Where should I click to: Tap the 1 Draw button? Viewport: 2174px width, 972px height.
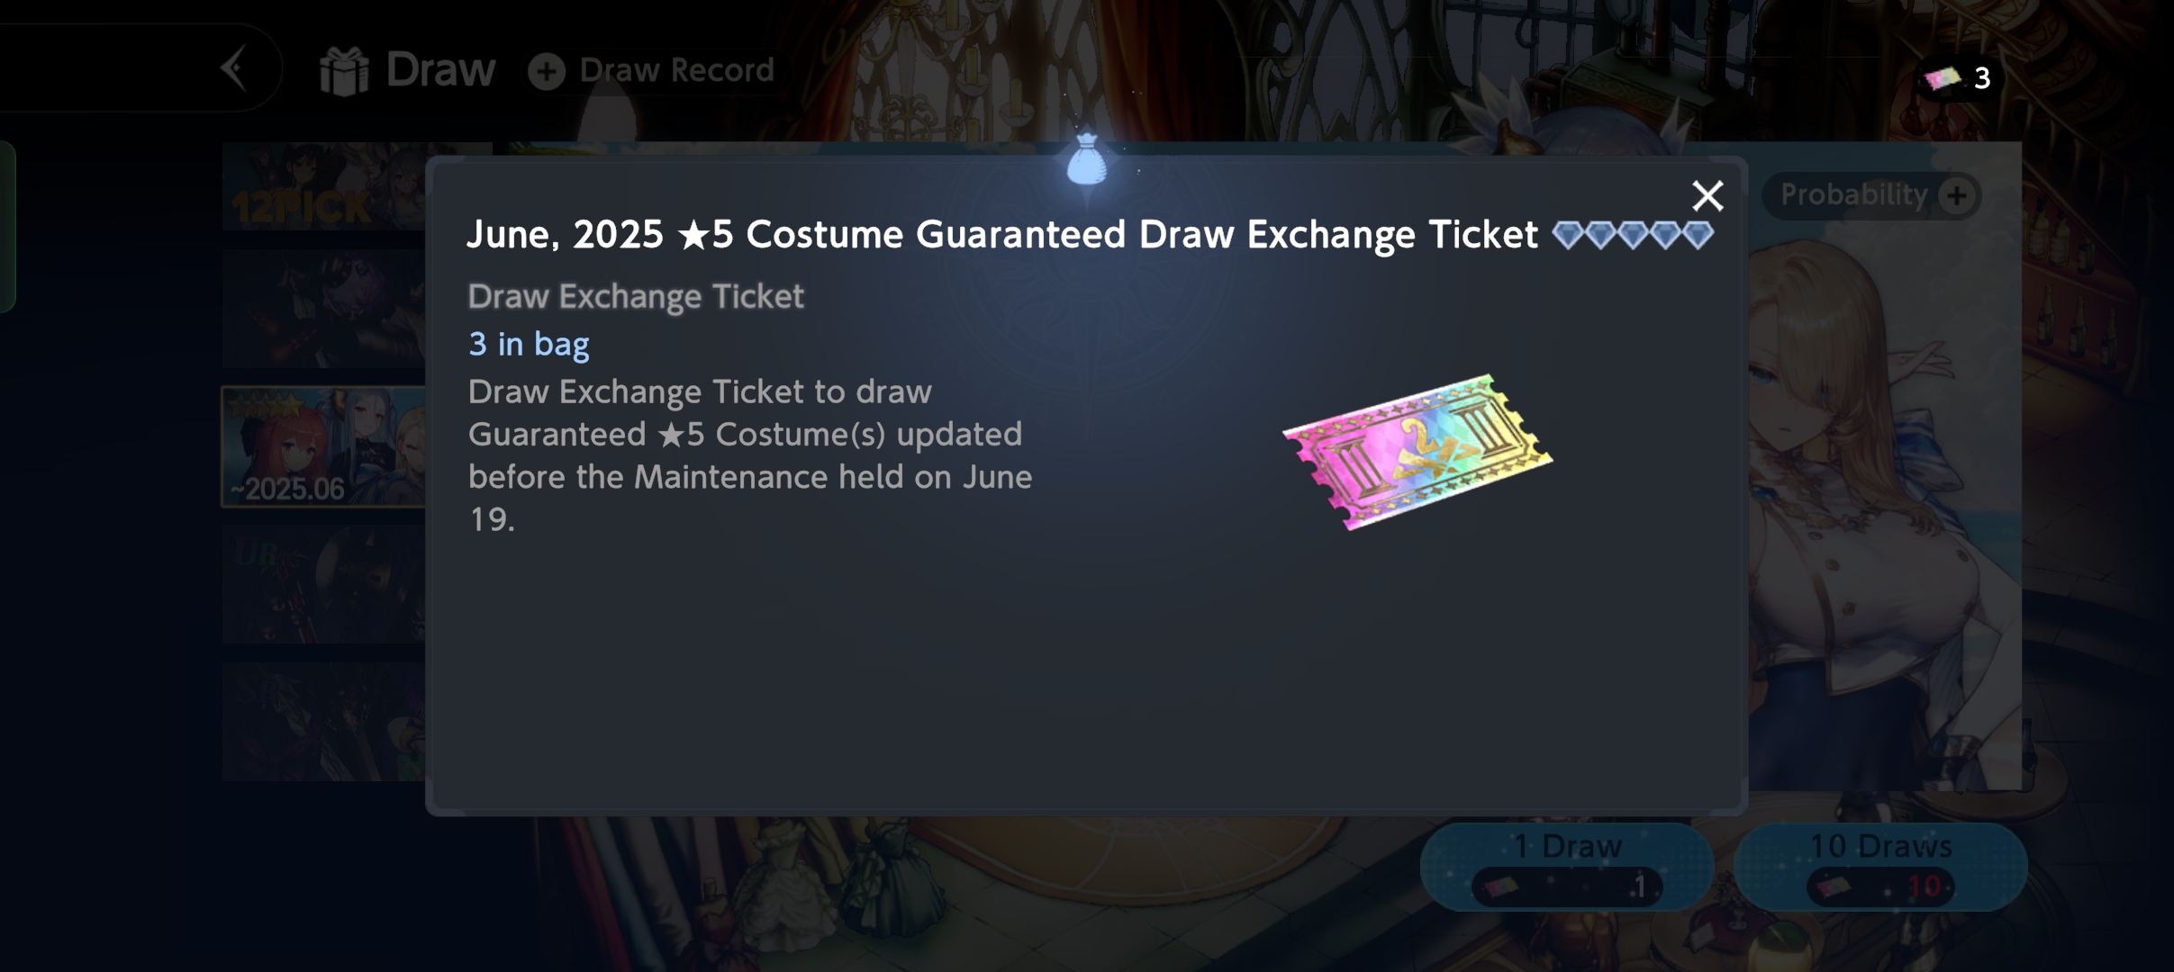[1567, 867]
